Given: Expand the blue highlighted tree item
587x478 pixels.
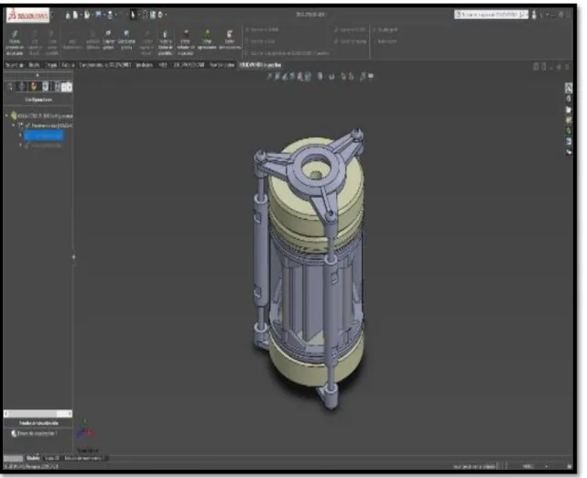Looking at the screenshot, I should click(21, 136).
